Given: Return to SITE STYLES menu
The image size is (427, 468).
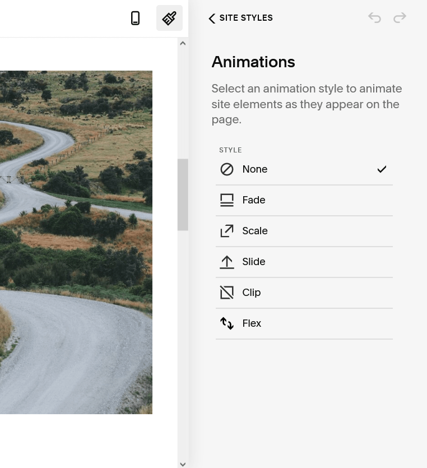Looking at the screenshot, I should (246, 18).
